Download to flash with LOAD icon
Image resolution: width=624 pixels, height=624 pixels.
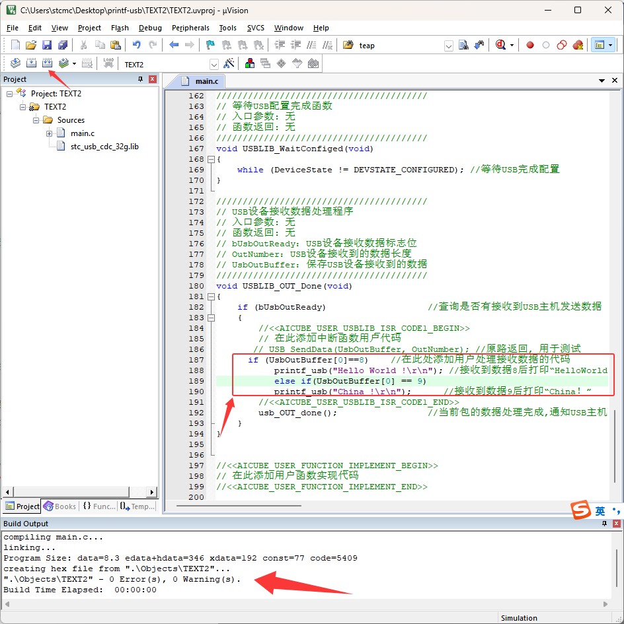[108, 63]
